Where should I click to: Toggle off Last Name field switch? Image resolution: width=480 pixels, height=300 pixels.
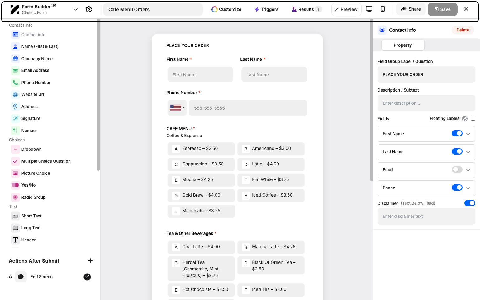click(x=457, y=151)
